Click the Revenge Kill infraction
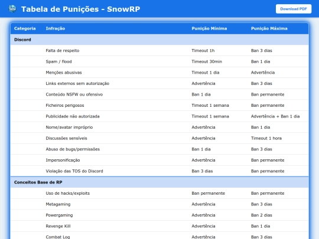 point(58,226)
